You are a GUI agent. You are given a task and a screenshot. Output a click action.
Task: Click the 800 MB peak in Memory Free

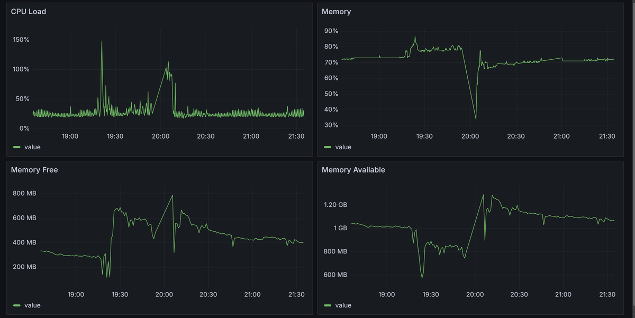pyautogui.click(x=173, y=195)
